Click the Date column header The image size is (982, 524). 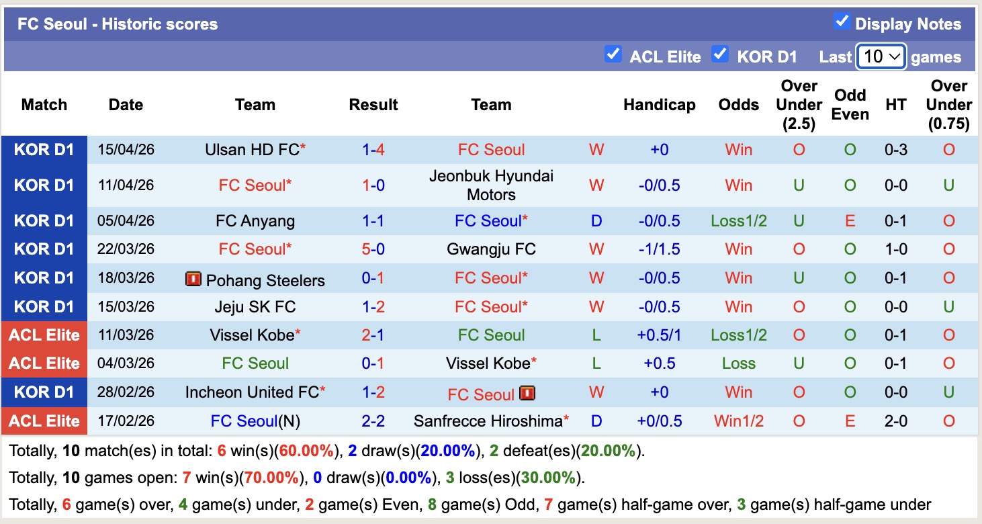point(126,105)
